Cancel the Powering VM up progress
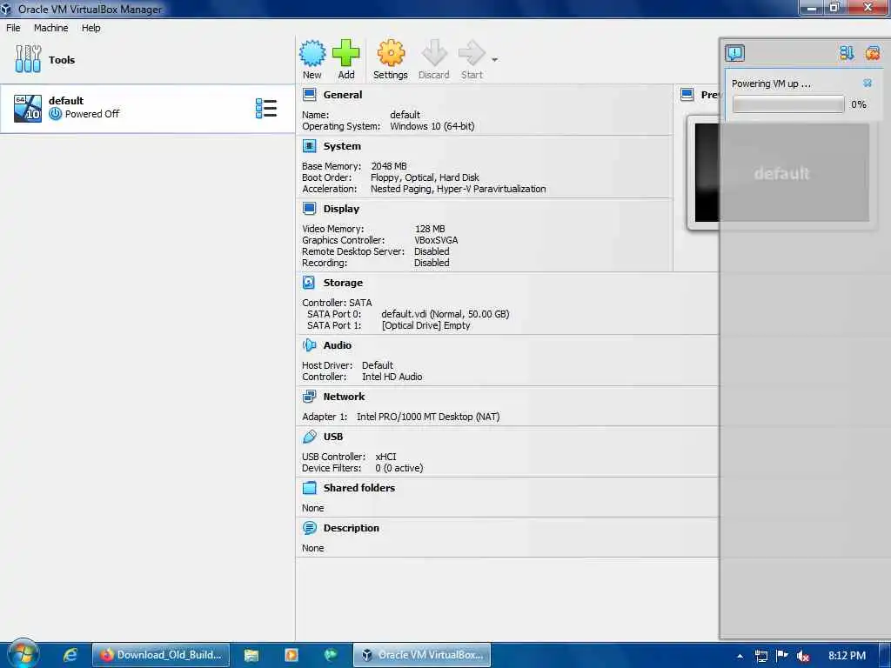891x668 pixels. (x=868, y=83)
